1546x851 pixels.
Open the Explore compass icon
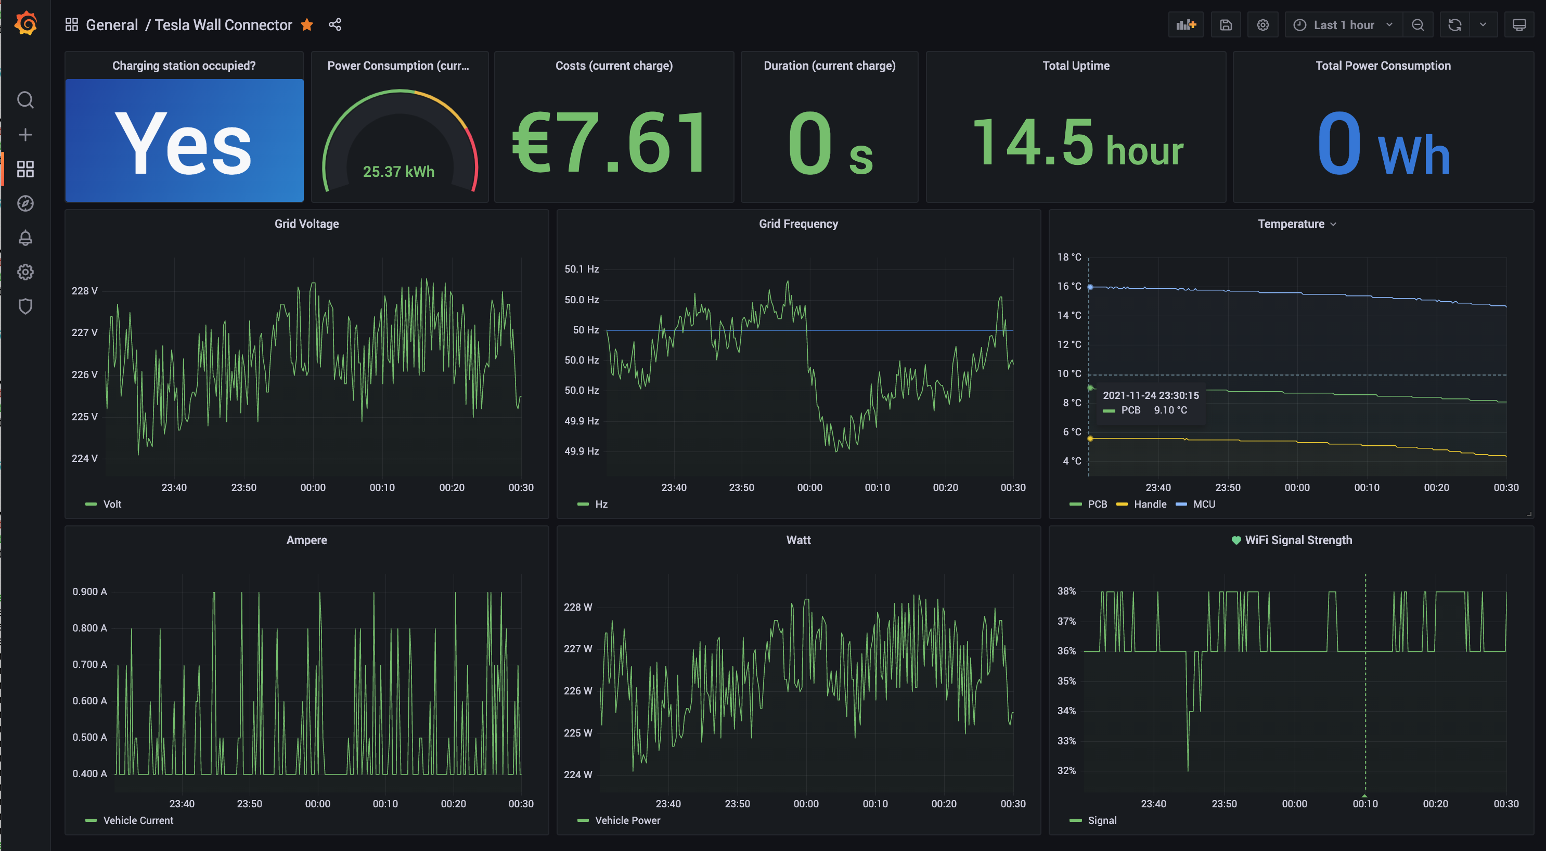click(25, 203)
